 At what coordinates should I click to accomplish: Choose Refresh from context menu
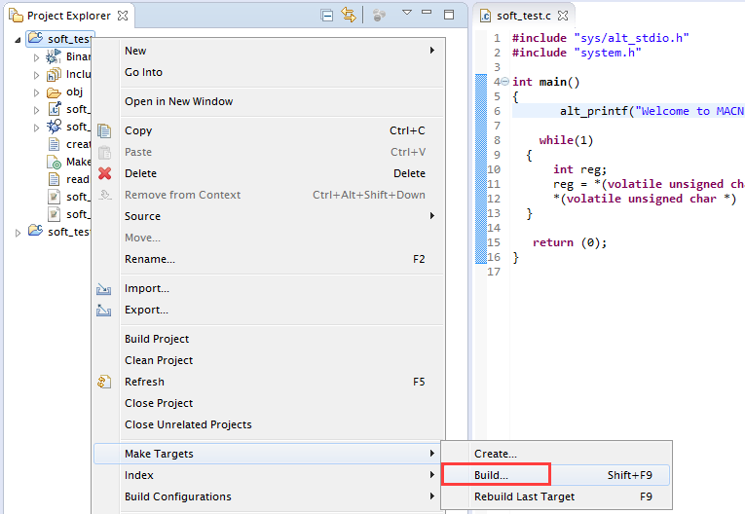pos(269,382)
